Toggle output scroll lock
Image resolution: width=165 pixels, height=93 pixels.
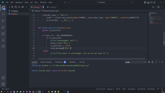click(152, 62)
